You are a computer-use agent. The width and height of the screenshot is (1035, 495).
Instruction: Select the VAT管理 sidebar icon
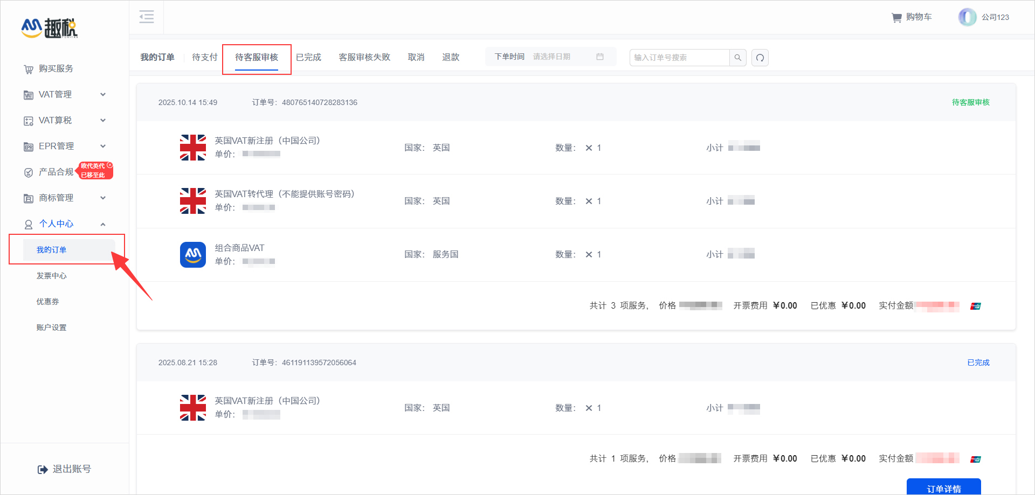point(29,94)
